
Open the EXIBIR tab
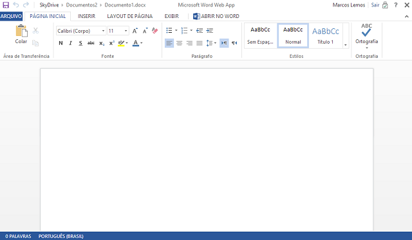point(172,16)
